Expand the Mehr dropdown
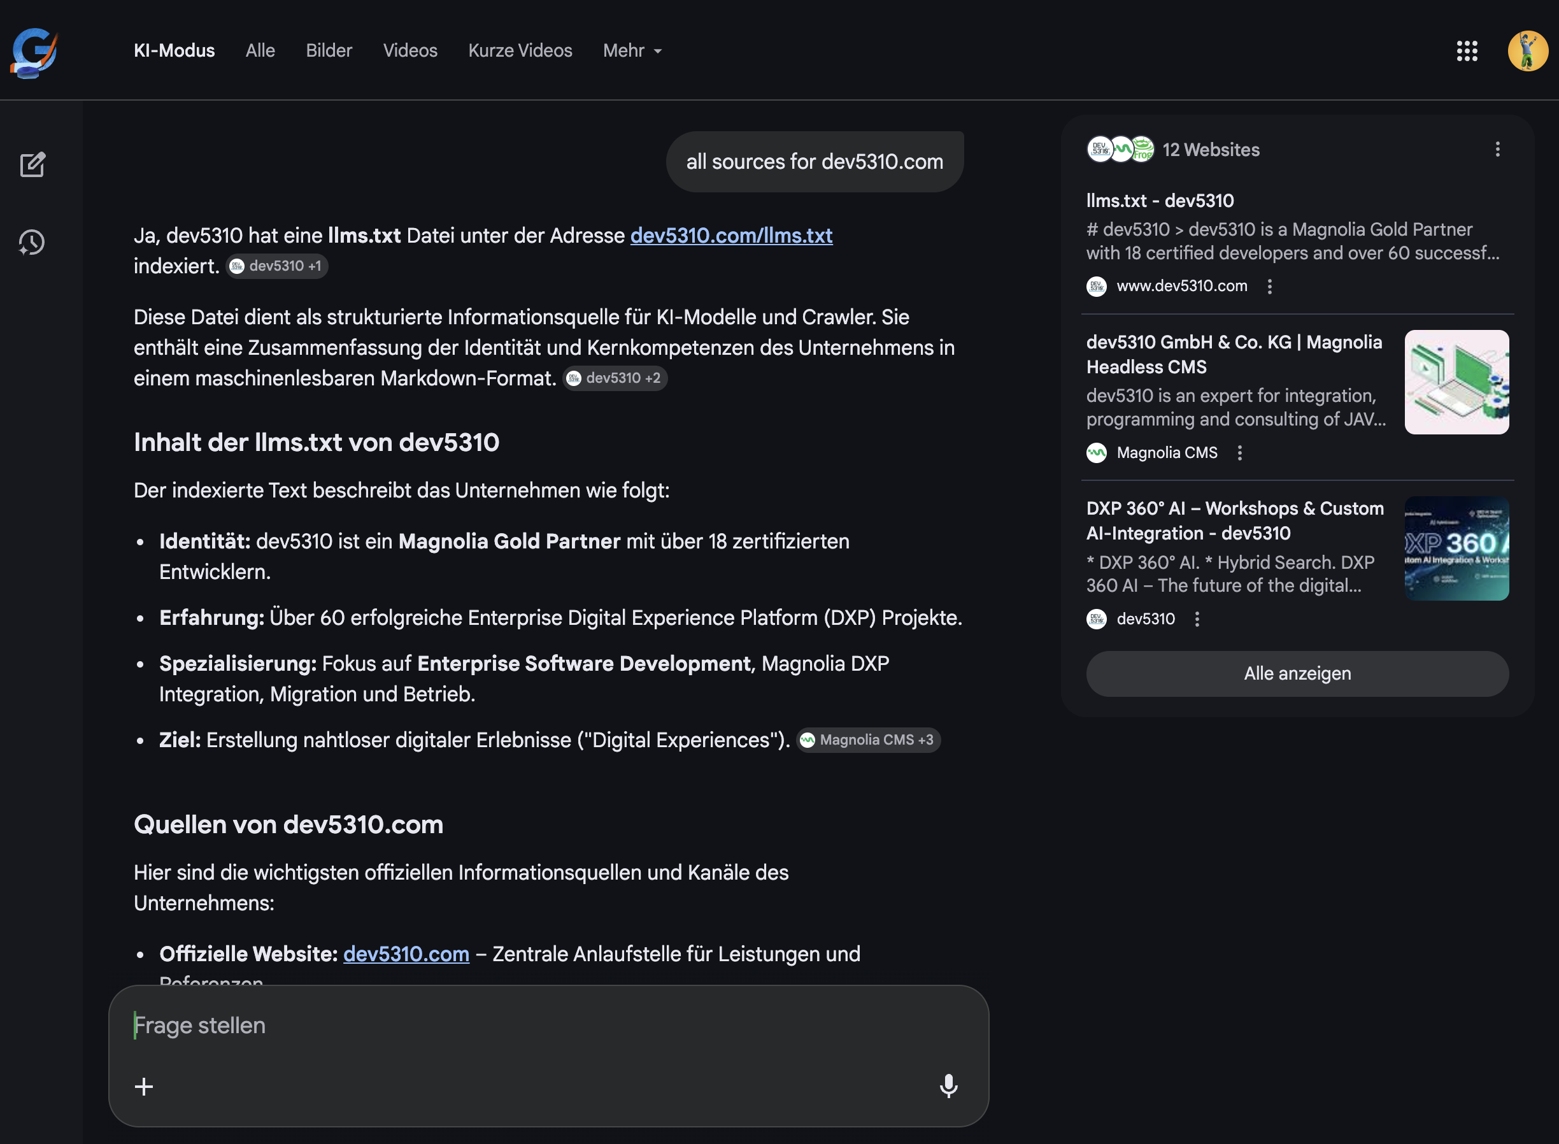Image resolution: width=1559 pixels, height=1144 pixels. tap(632, 50)
